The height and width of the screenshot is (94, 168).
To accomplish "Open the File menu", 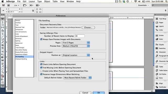I will pyautogui.click(x=19, y=1).
